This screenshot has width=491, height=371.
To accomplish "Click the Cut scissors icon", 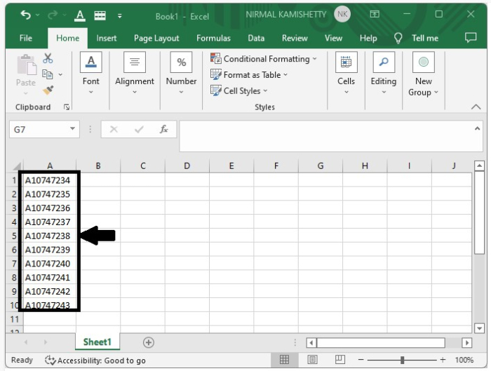I will 48,58.
